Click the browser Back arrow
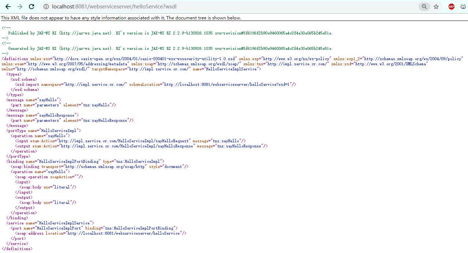The height and width of the screenshot is (253, 468). 8,7
